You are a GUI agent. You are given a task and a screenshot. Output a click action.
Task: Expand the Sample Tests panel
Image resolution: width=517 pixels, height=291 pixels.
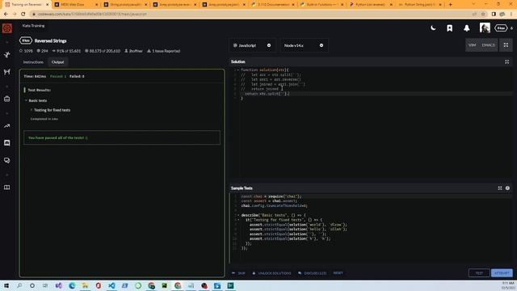500,188
